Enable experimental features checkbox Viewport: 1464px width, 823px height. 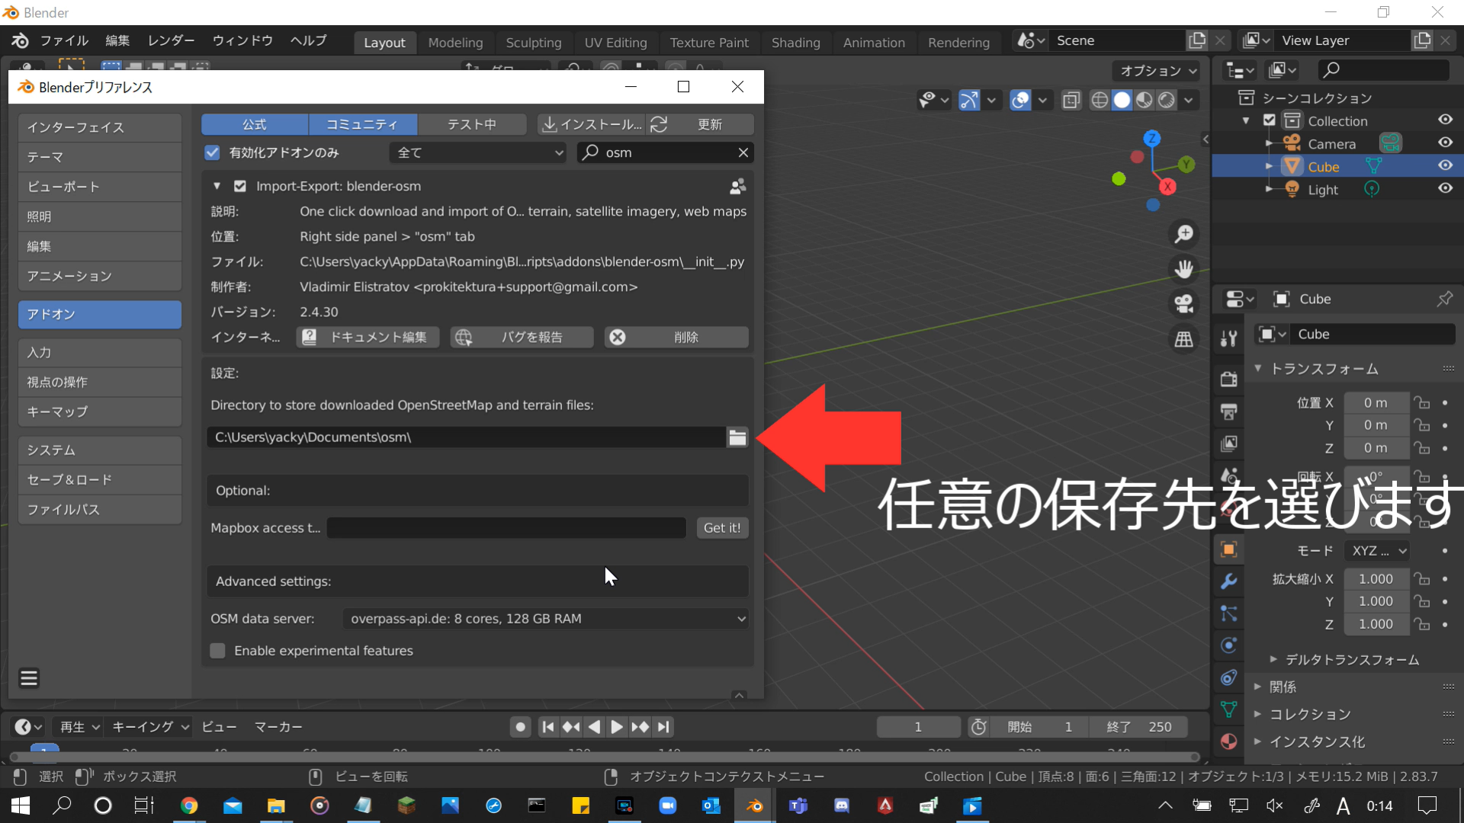[x=218, y=651]
